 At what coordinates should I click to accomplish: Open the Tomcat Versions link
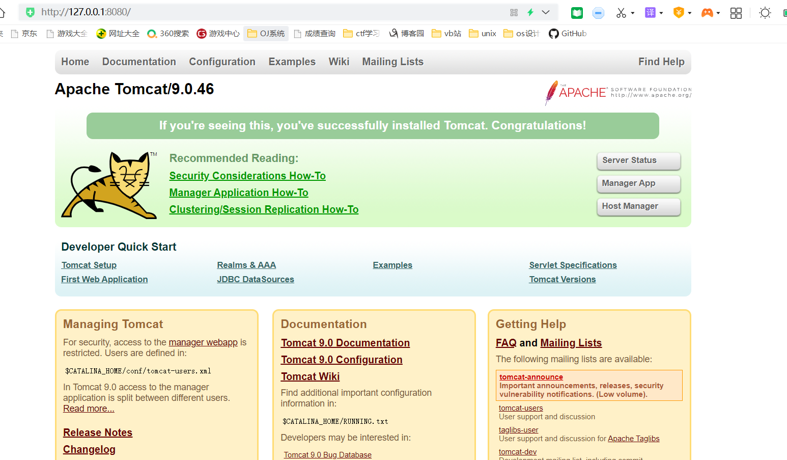563,279
